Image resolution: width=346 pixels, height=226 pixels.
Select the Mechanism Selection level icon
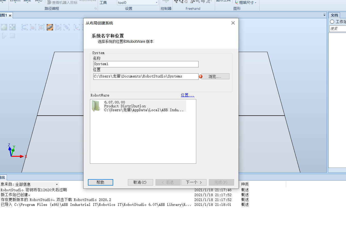click(x=58, y=27)
